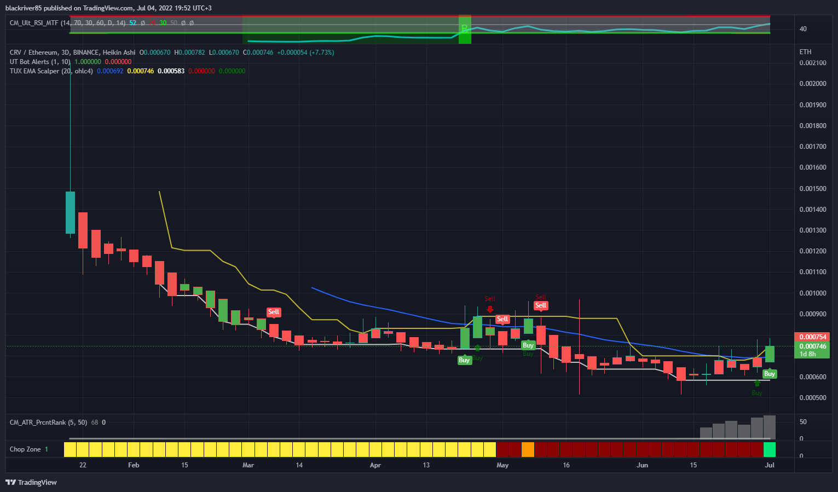Click the Chop Zone indicator legend
This screenshot has height=492, width=838.
point(25,449)
